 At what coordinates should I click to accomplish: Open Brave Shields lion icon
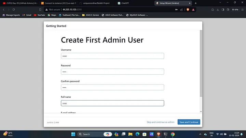click(x=188, y=10)
